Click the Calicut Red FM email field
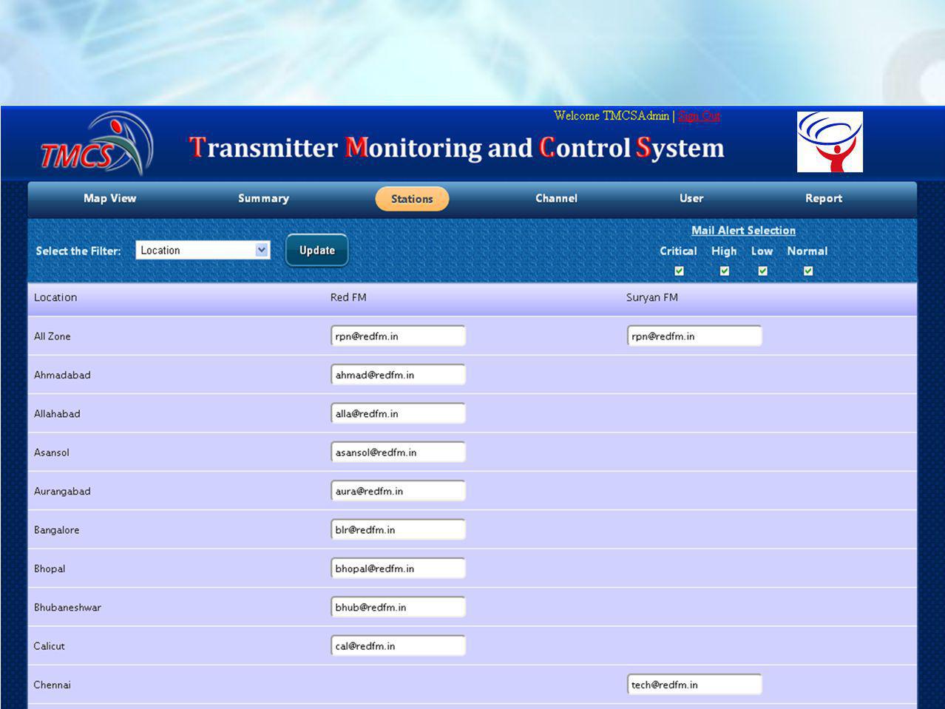The height and width of the screenshot is (709, 945). tap(398, 645)
